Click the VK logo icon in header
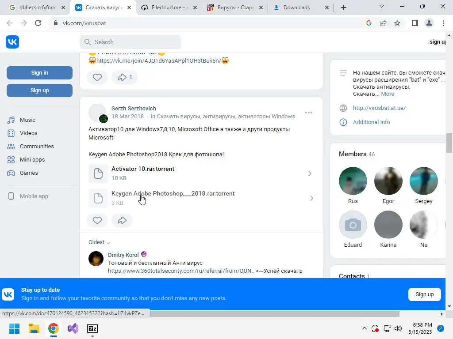The height and width of the screenshot is (339, 453). tap(12, 42)
